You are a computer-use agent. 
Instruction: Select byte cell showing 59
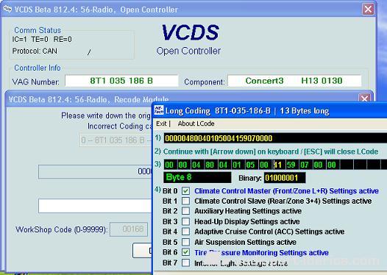(x=291, y=165)
